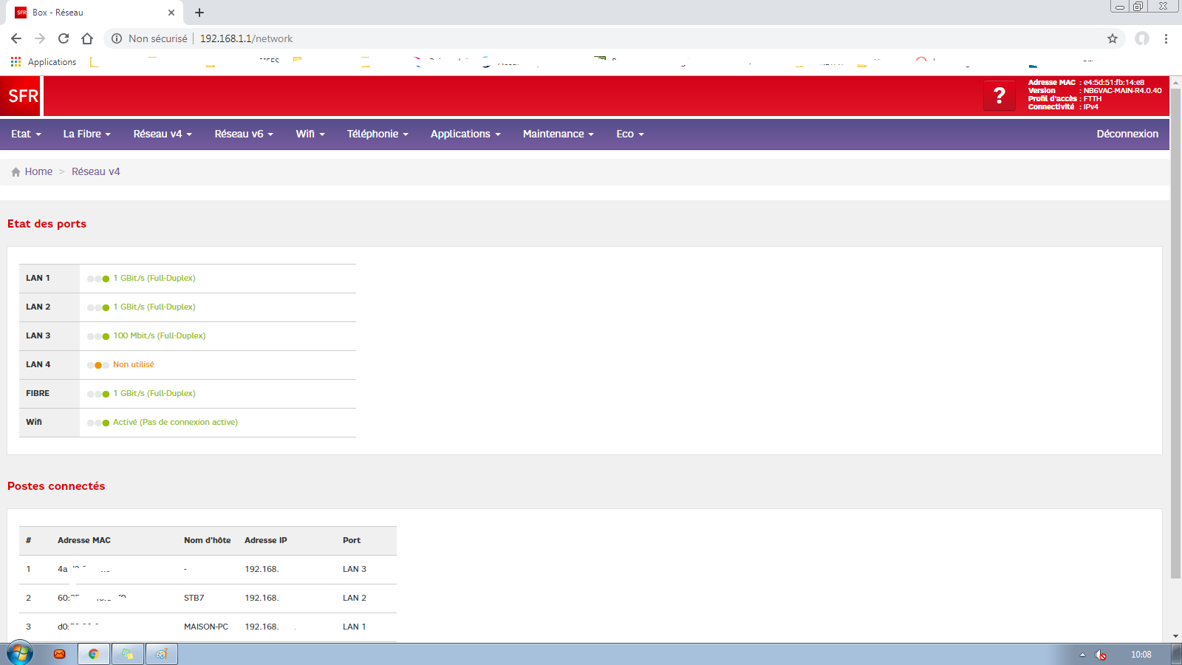Click Chrome icon in the taskbar
Image resolution: width=1182 pixels, height=665 pixels.
click(94, 654)
